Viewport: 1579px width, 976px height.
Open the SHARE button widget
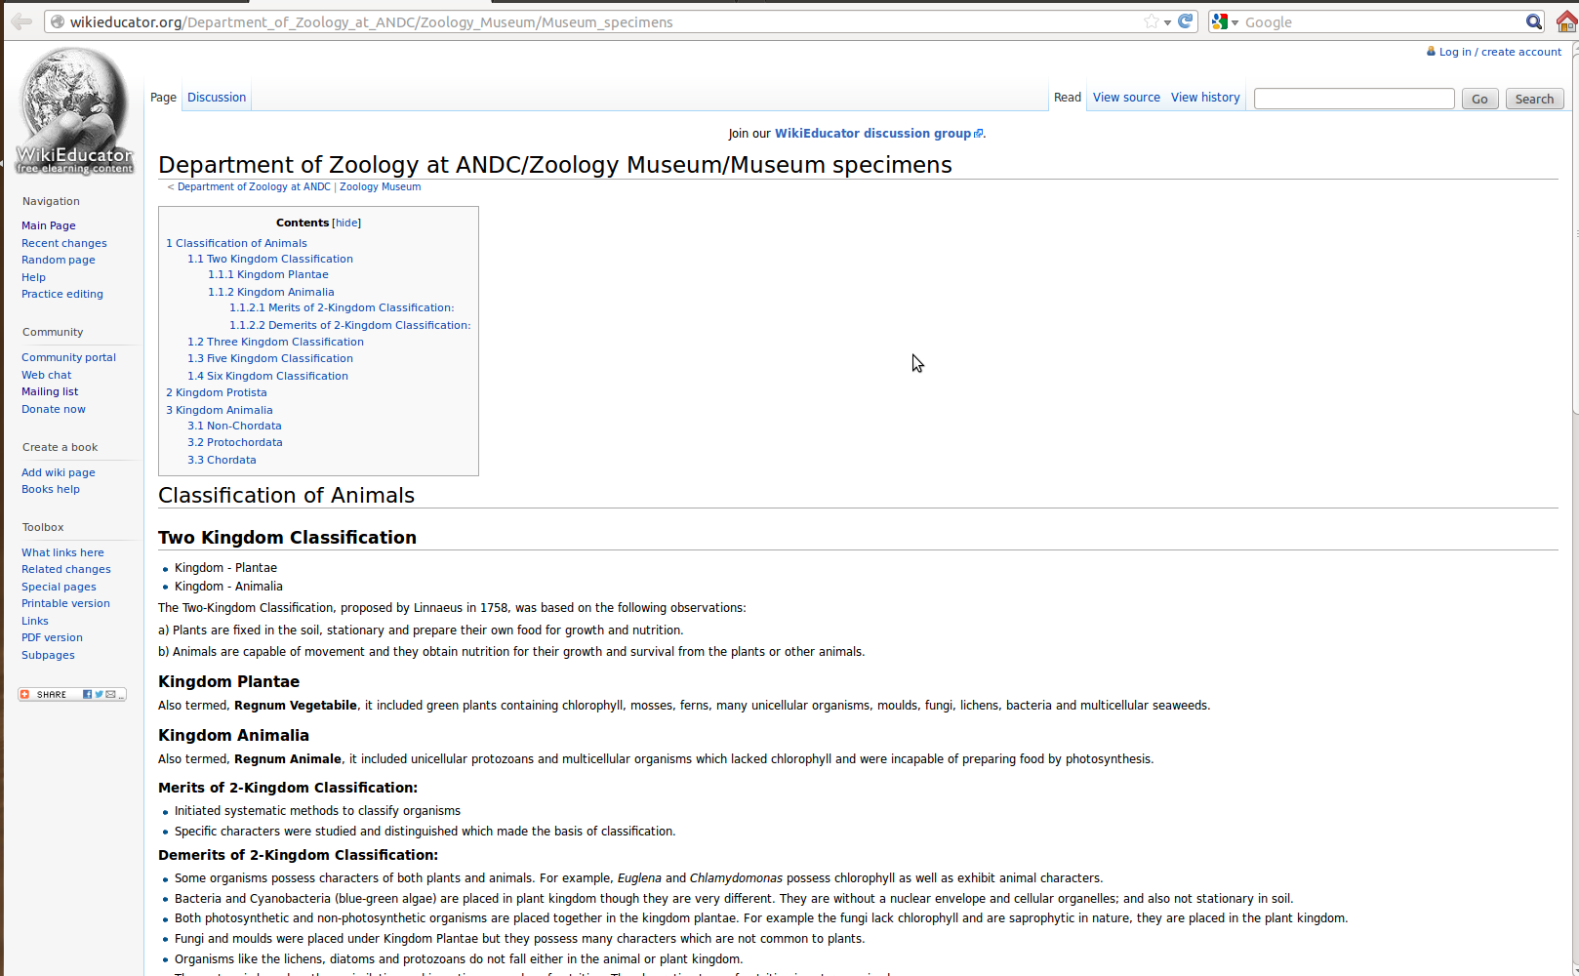coord(72,694)
